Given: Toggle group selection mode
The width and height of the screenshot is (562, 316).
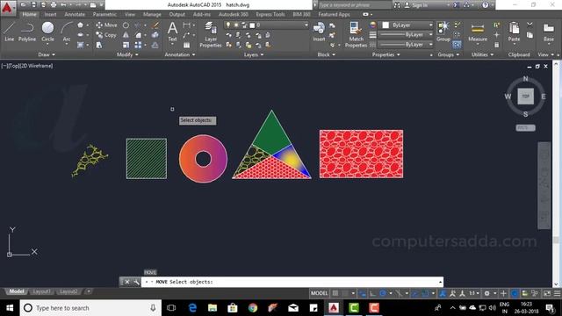Looking at the screenshot, I should pos(457,45).
